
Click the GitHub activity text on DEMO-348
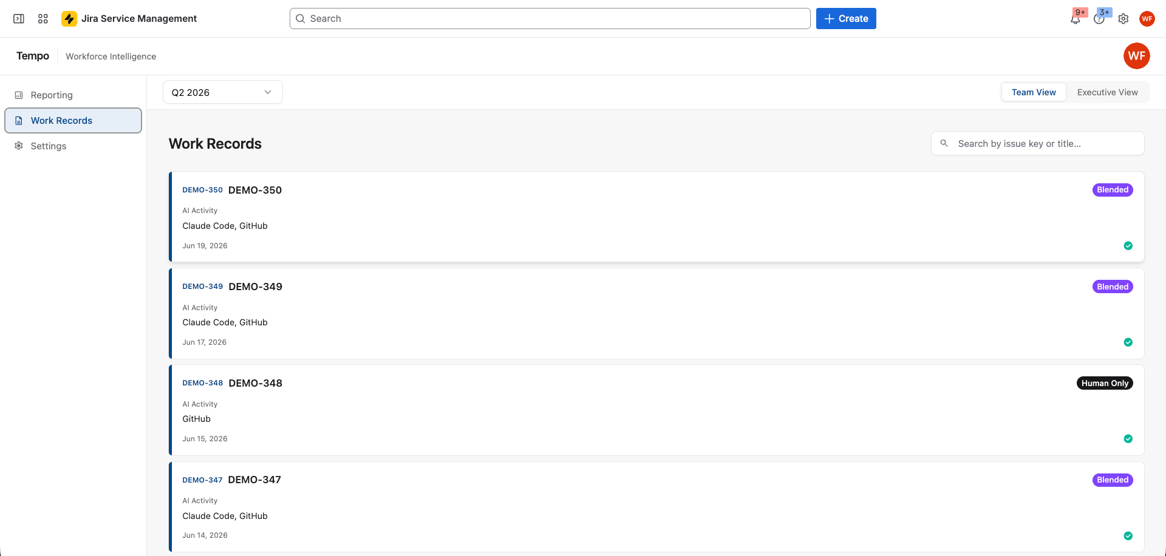pos(197,419)
